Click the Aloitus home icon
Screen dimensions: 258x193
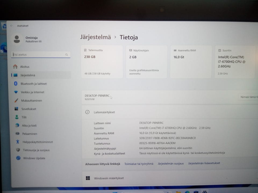pyautogui.click(x=15, y=67)
